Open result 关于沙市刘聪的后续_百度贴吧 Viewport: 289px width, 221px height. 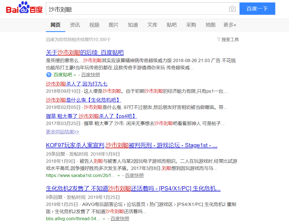(x=85, y=53)
